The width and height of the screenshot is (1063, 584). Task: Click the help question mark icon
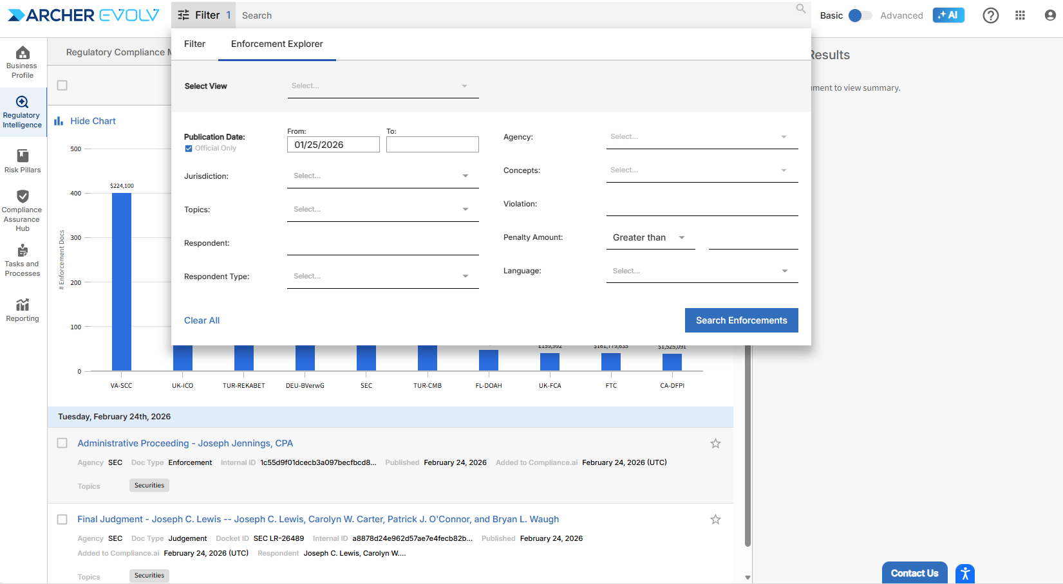click(x=990, y=15)
